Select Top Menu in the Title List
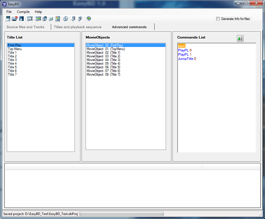The image size is (265, 219). click(x=15, y=49)
